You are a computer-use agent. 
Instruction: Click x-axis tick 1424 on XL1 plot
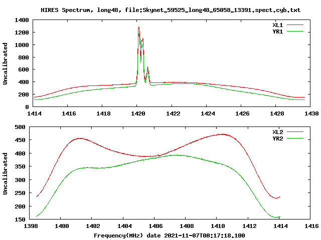click(208, 113)
